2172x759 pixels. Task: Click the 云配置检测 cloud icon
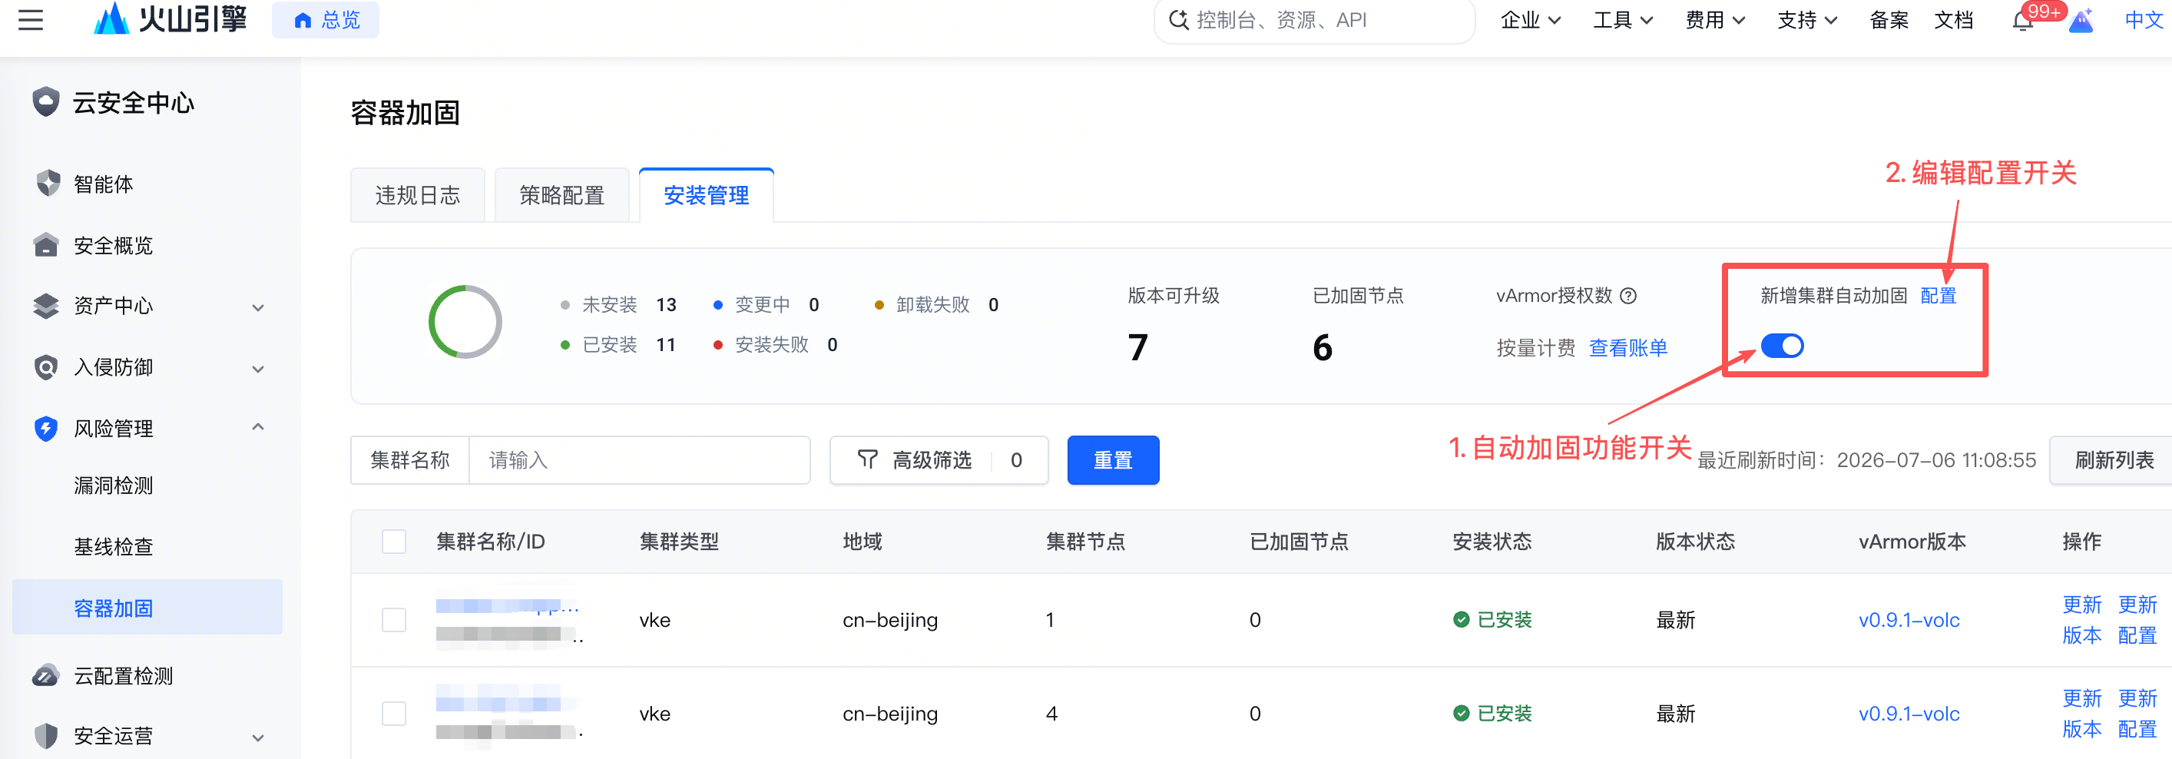click(46, 674)
